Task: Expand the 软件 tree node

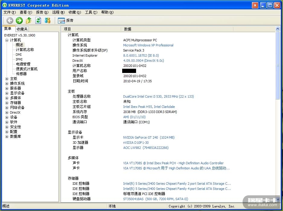Action: [7, 122]
